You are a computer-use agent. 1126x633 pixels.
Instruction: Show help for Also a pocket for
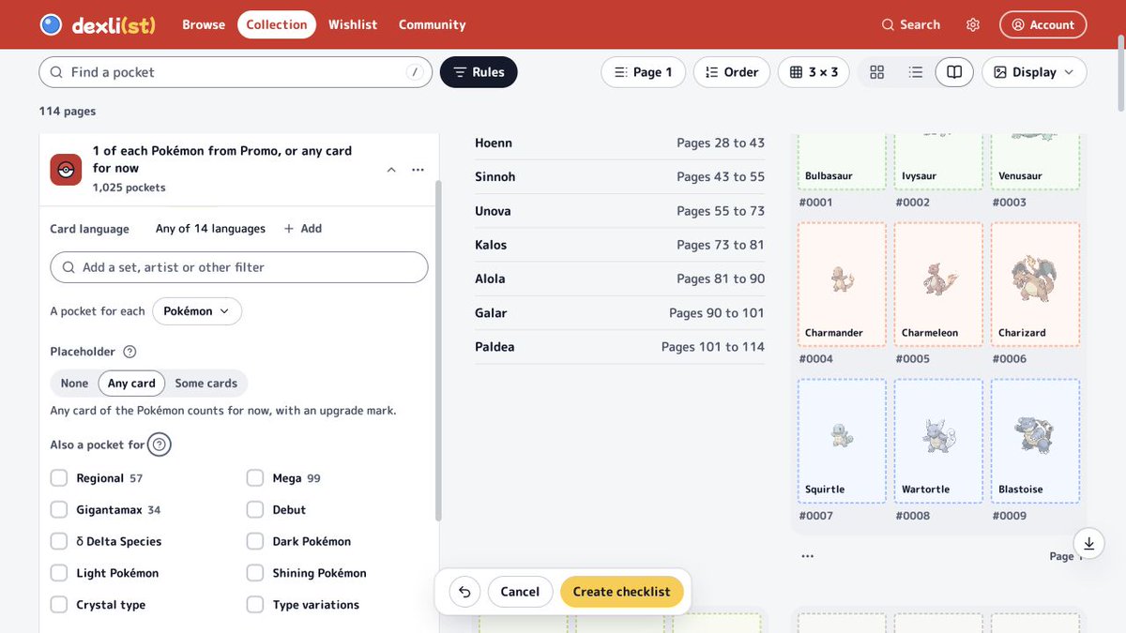point(160,445)
